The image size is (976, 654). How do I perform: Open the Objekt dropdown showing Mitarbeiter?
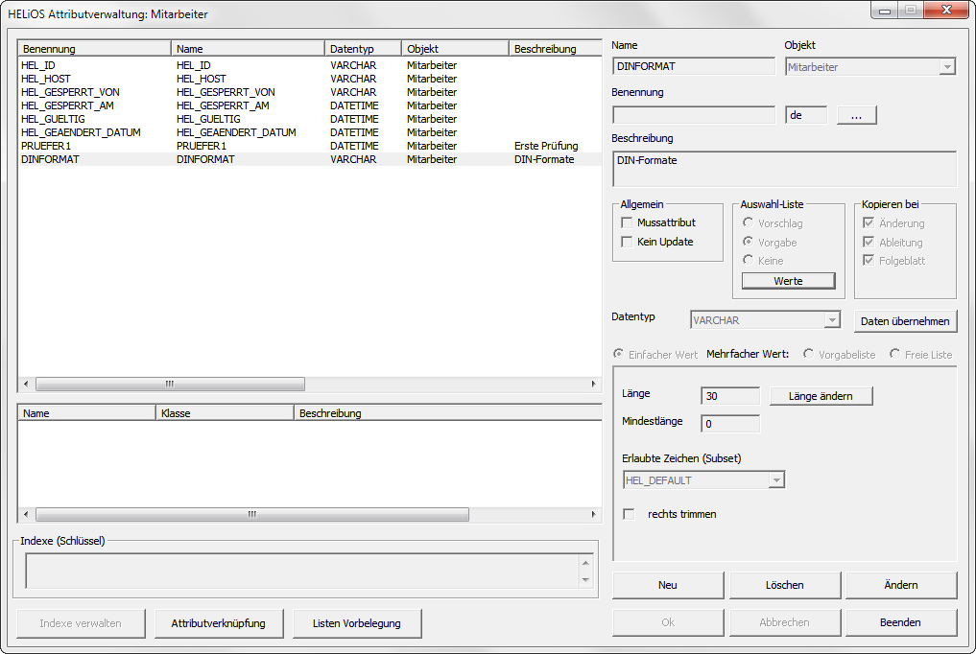pos(869,66)
